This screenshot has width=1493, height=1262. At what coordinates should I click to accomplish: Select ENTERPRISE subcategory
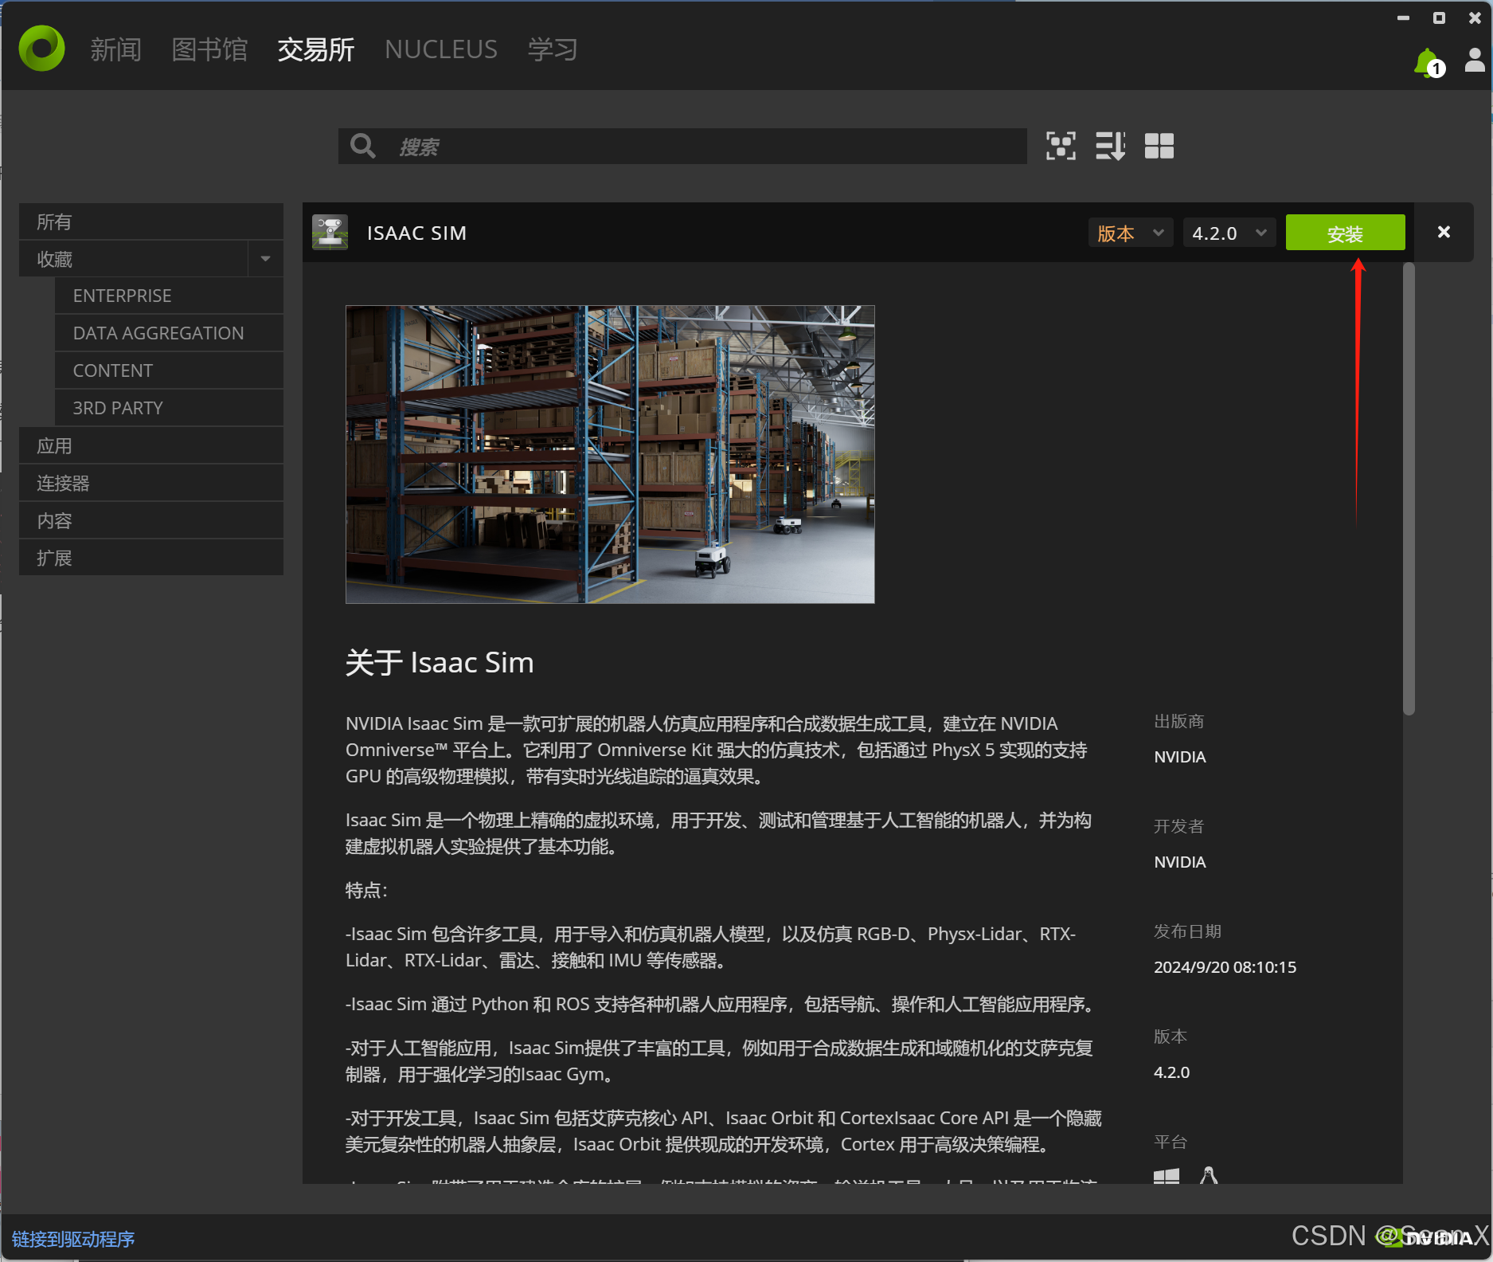point(169,296)
